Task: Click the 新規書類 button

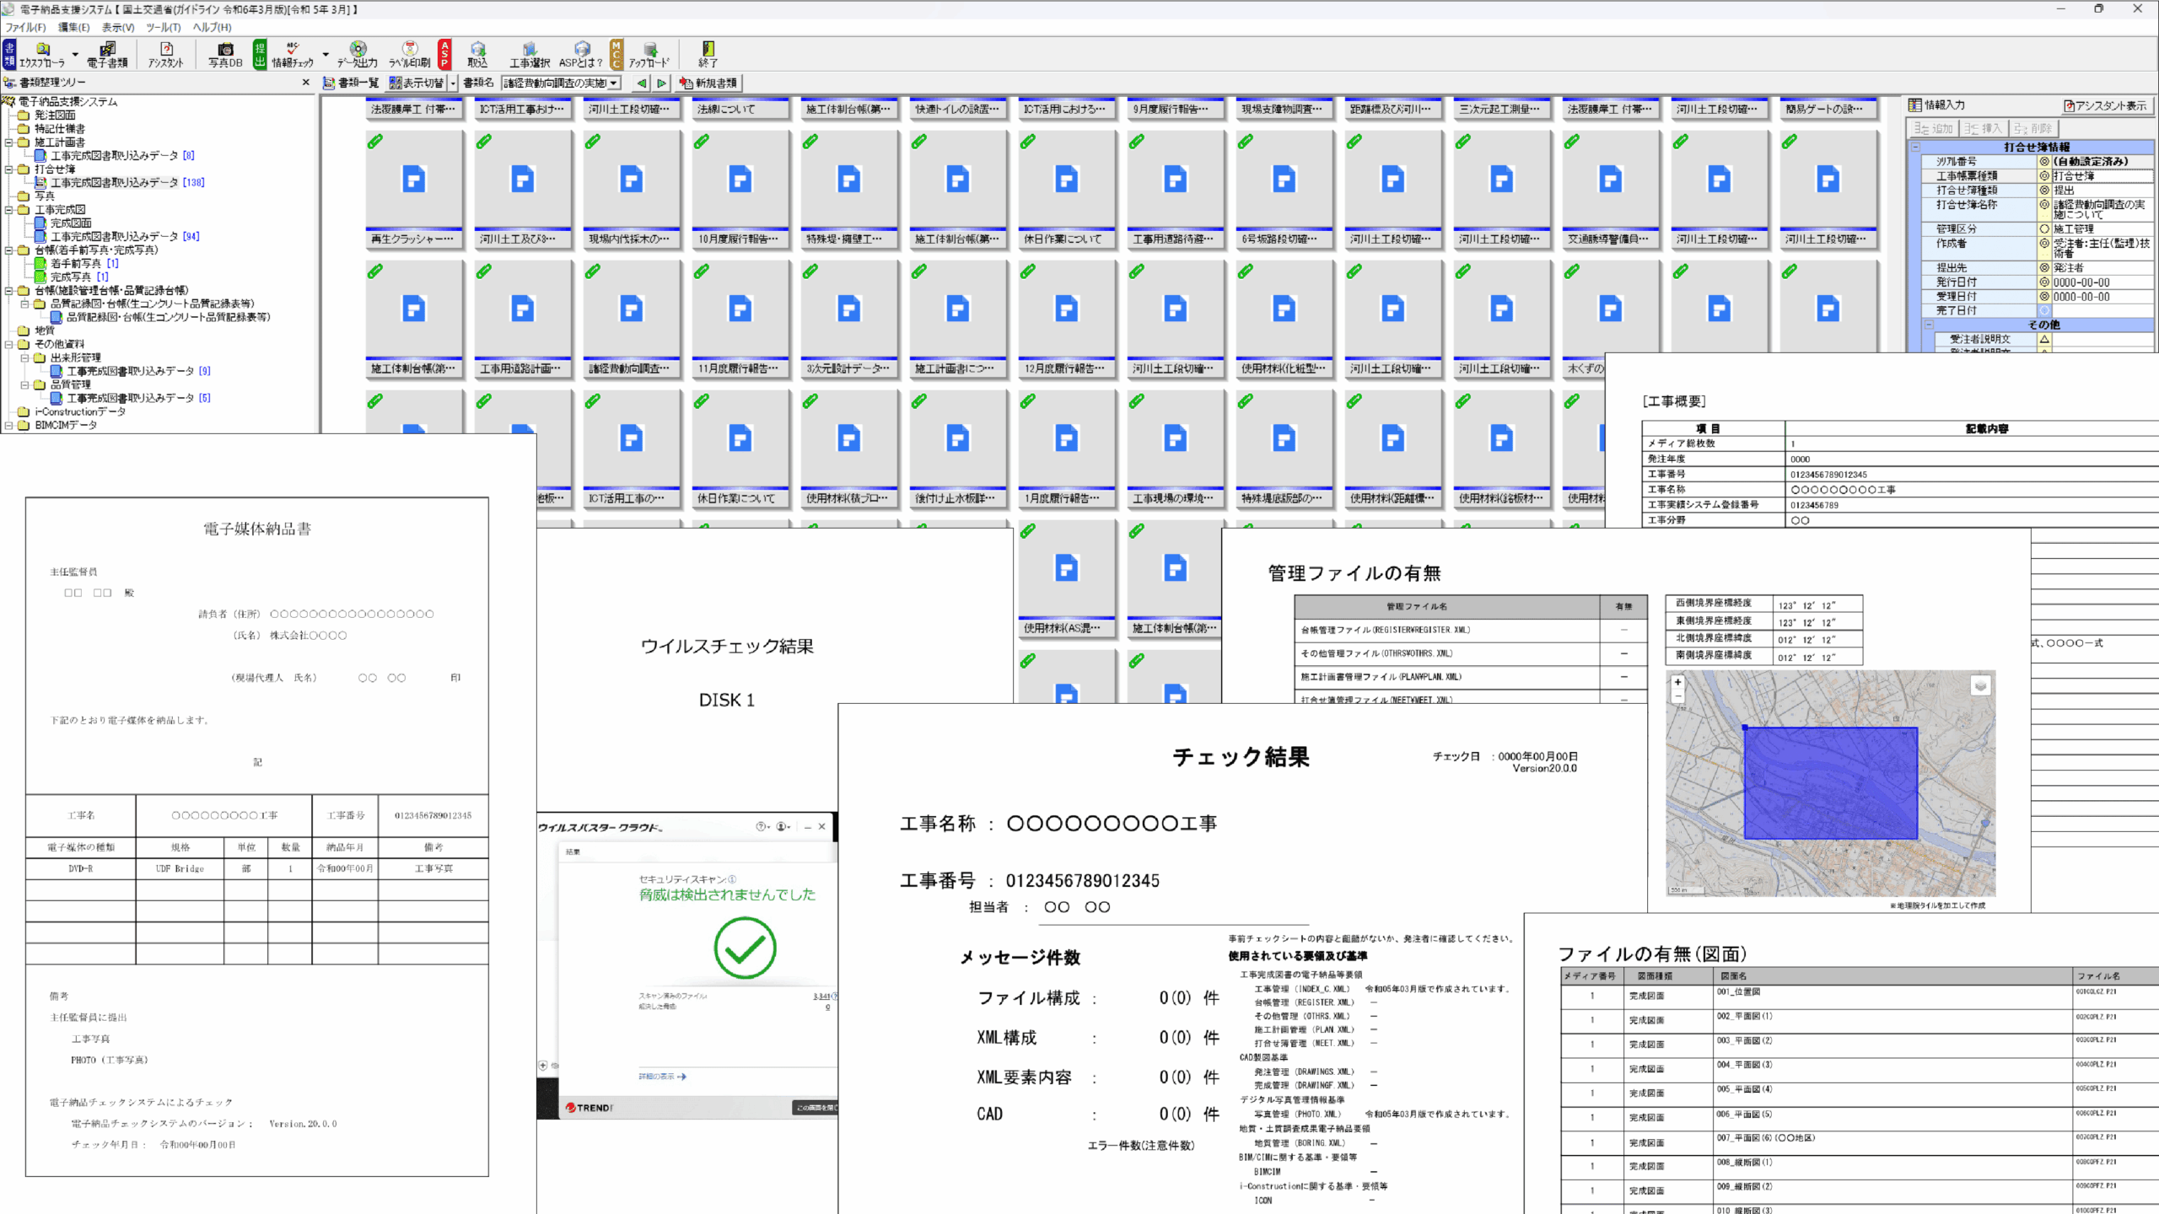Action: 708,83
